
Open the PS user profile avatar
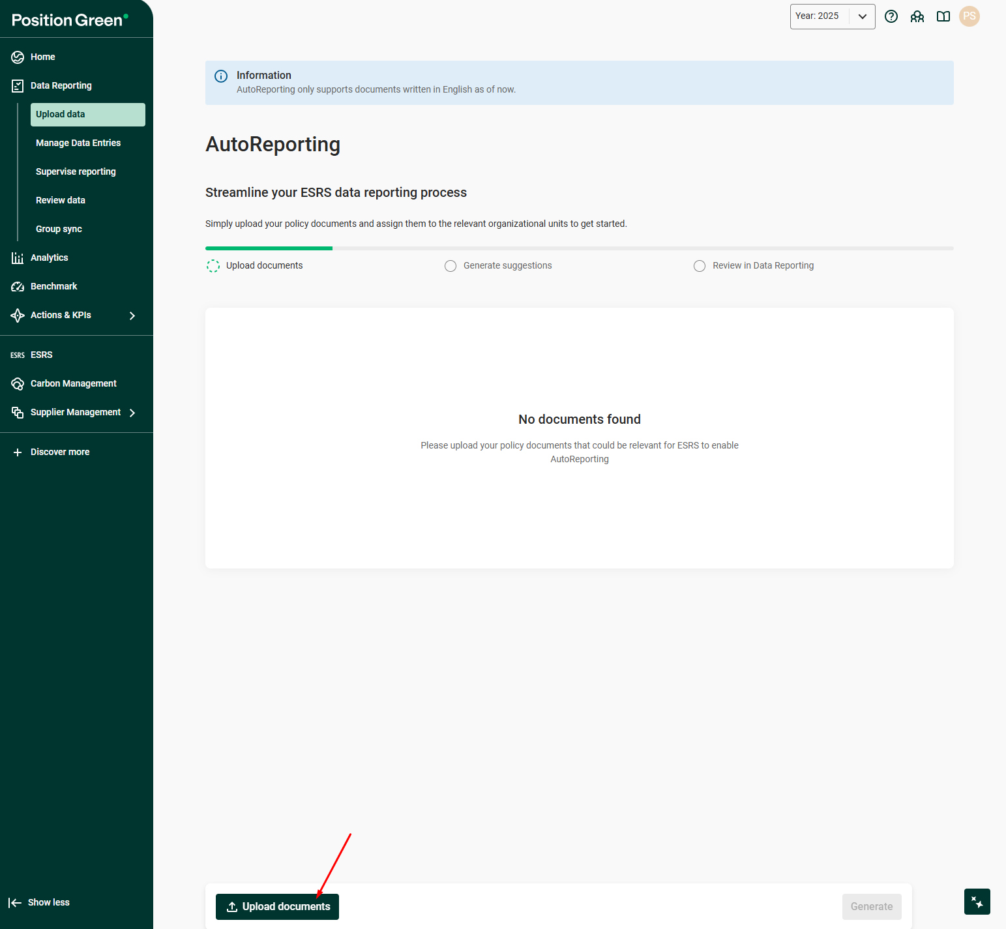pyautogui.click(x=969, y=16)
